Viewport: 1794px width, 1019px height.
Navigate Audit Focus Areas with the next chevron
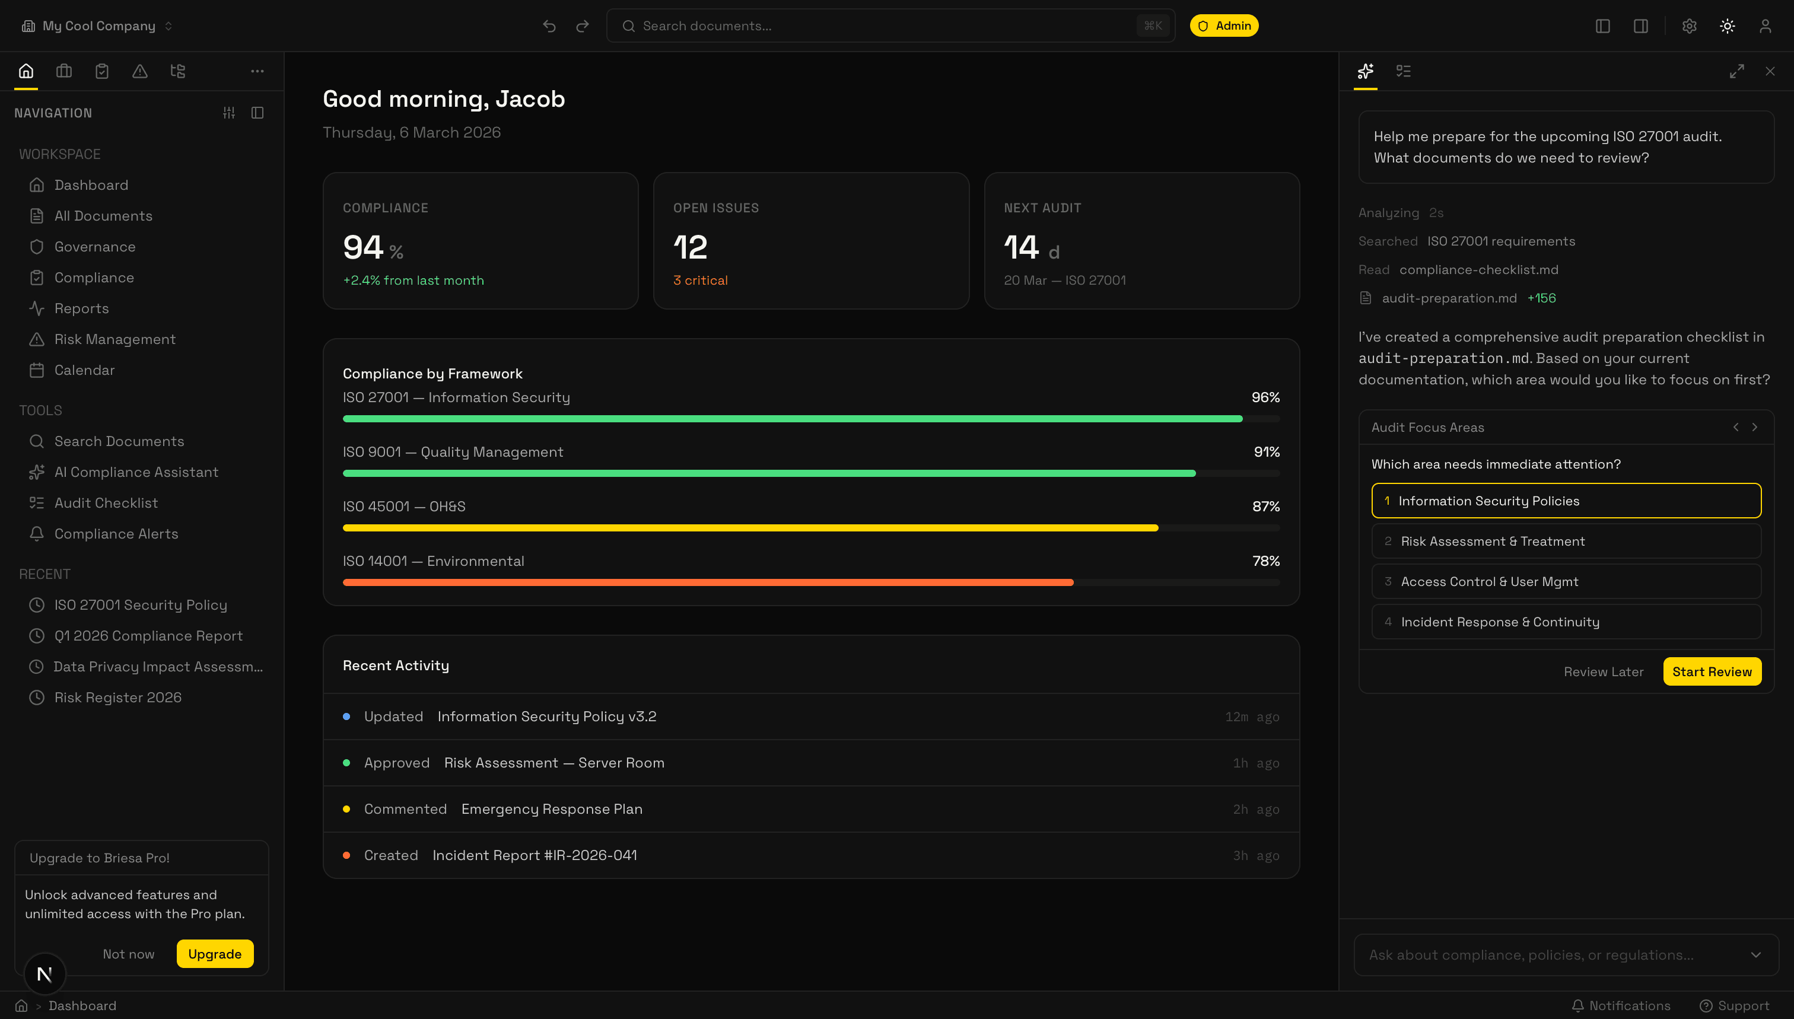pyautogui.click(x=1754, y=427)
